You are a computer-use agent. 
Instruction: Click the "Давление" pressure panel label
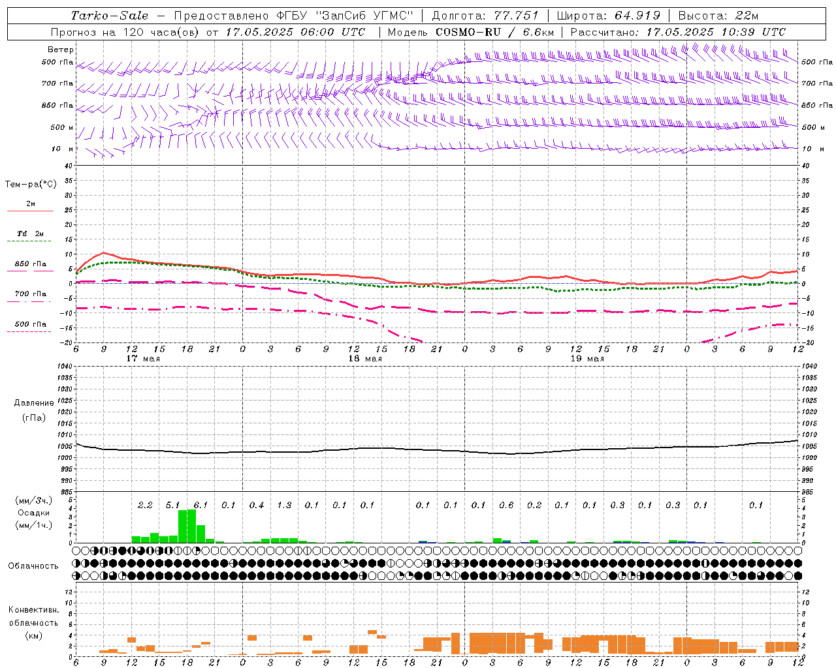pyautogui.click(x=34, y=403)
